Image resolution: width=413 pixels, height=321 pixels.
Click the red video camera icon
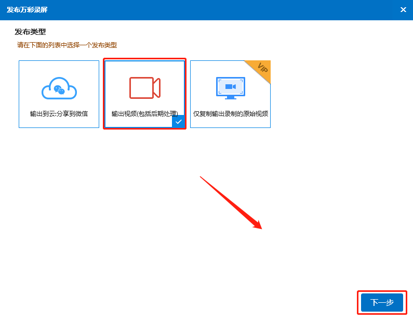click(145, 88)
